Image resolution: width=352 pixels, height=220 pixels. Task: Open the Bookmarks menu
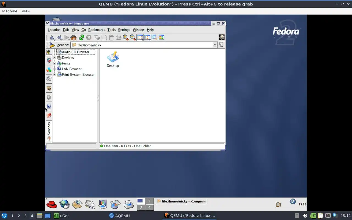tap(97, 30)
